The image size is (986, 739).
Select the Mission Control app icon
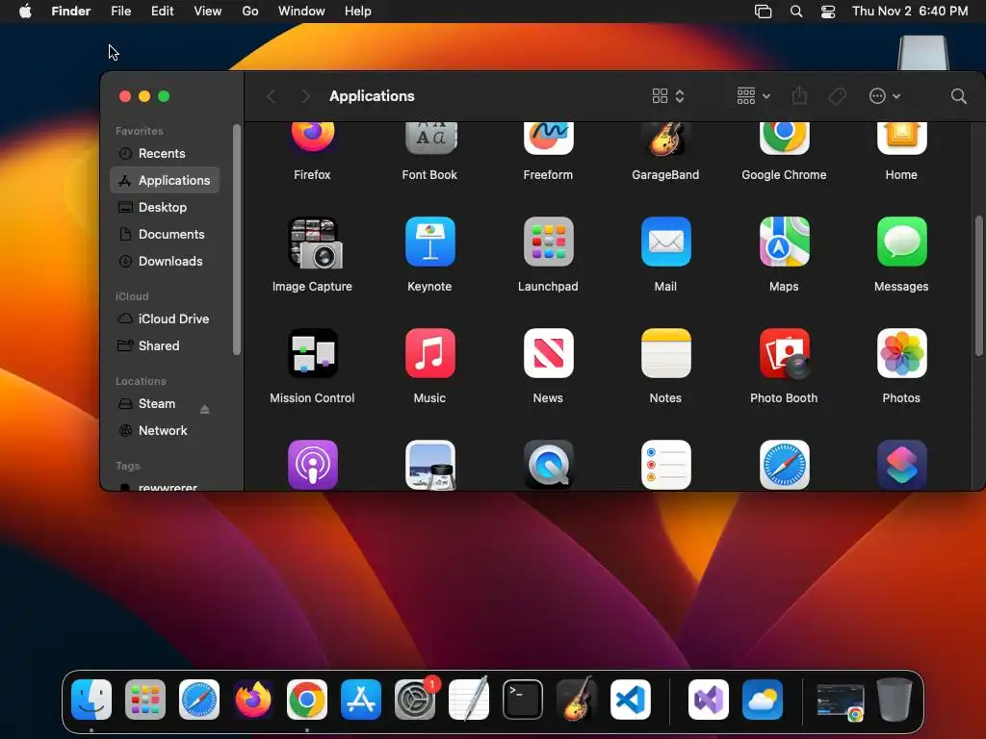click(x=313, y=353)
